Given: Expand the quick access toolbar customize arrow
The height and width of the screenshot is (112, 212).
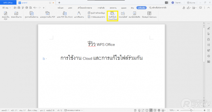Looking at the screenshot, I should click(x=44, y=8).
